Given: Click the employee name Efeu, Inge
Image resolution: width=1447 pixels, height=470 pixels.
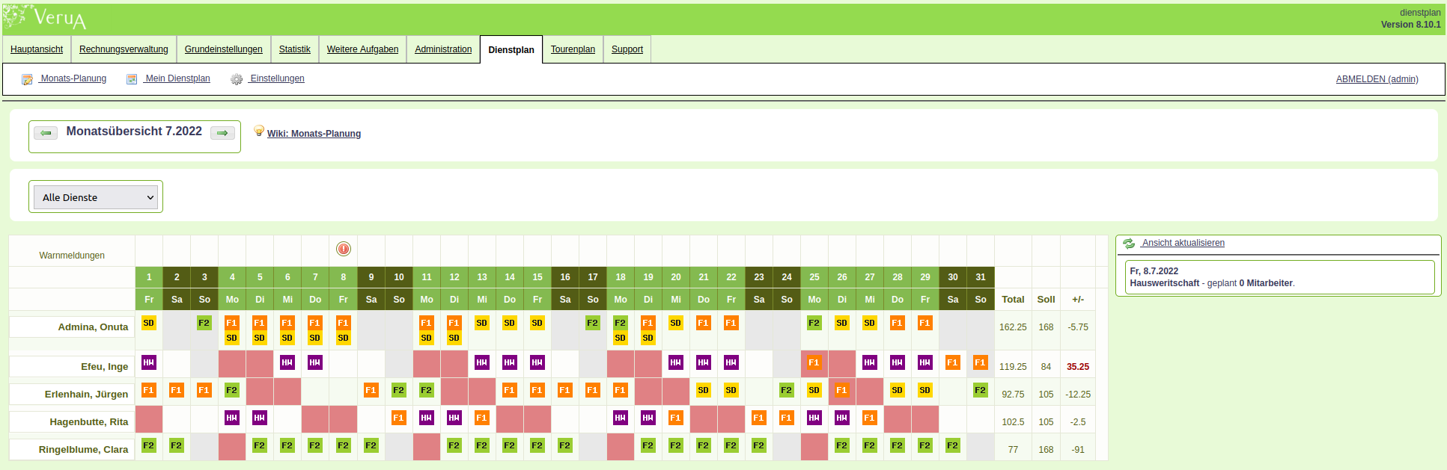Looking at the screenshot, I should (x=104, y=366).
